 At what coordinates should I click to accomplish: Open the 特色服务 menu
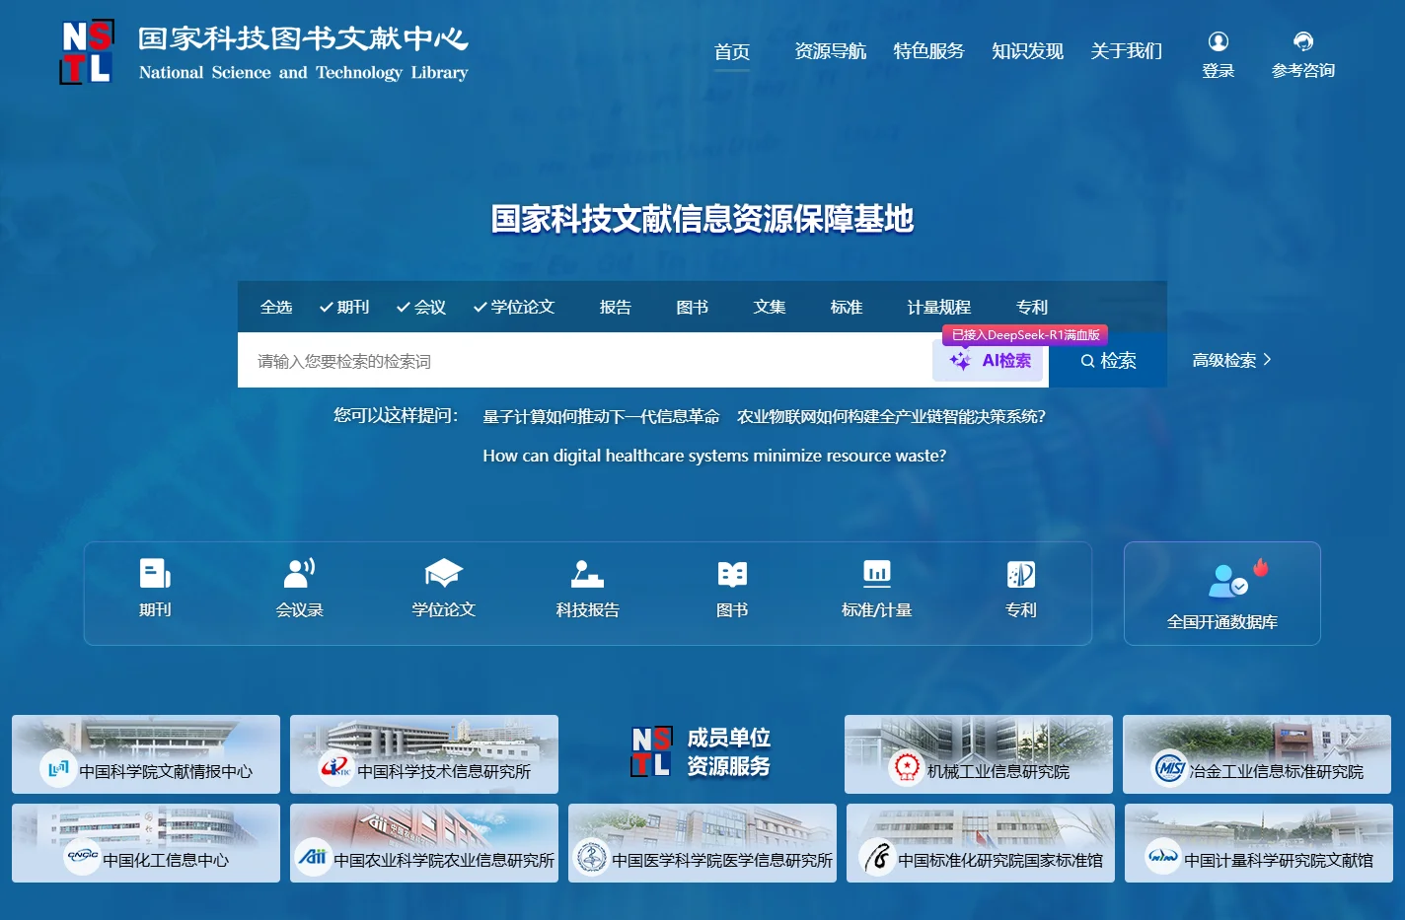coord(928,51)
